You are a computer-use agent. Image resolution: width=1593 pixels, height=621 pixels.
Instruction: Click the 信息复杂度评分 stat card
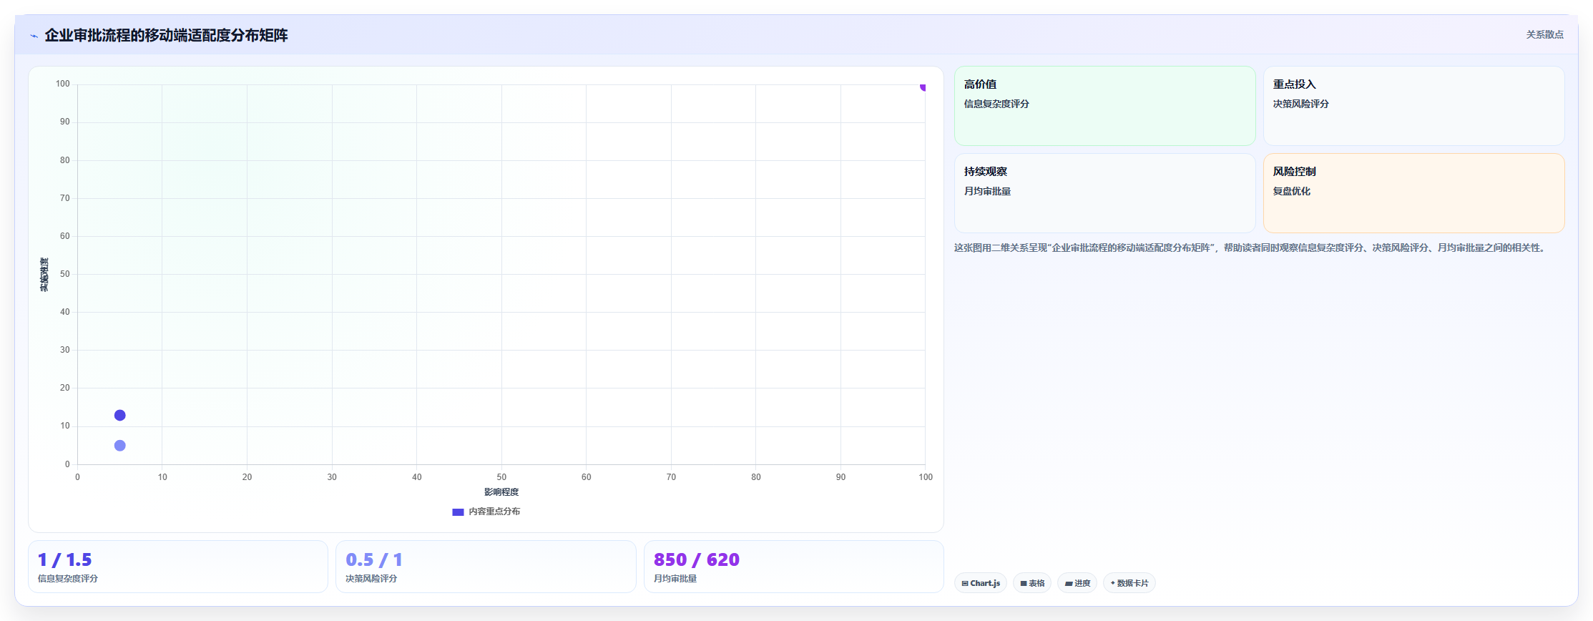[x=178, y=567]
